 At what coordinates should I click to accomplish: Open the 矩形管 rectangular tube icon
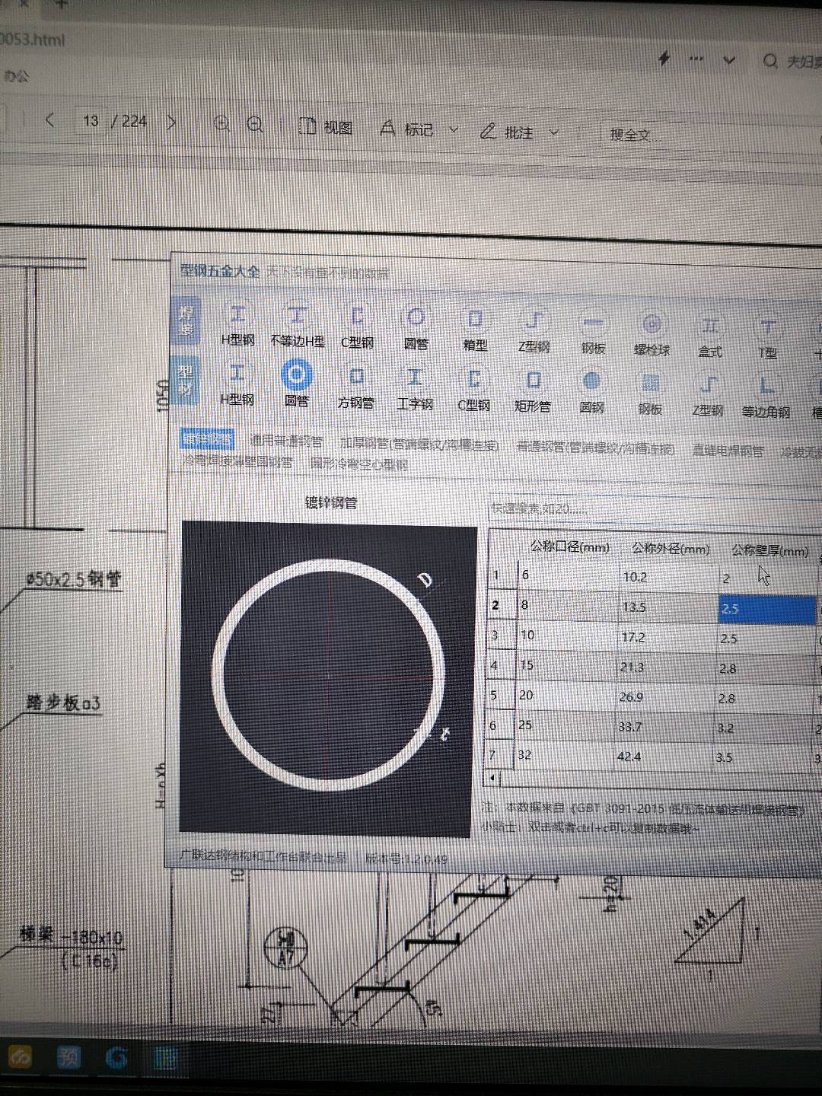[533, 393]
